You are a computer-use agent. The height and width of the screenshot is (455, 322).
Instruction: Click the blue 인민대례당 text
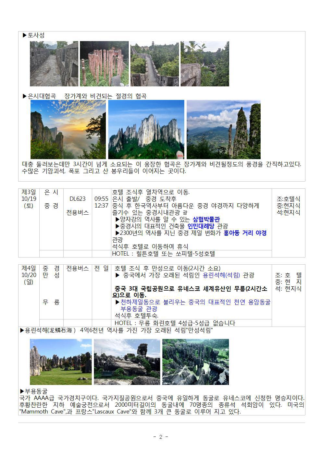click(x=201, y=226)
